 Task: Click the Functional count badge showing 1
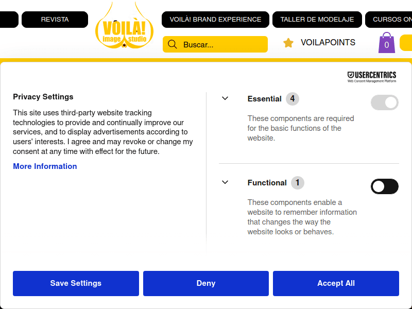click(x=298, y=182)
